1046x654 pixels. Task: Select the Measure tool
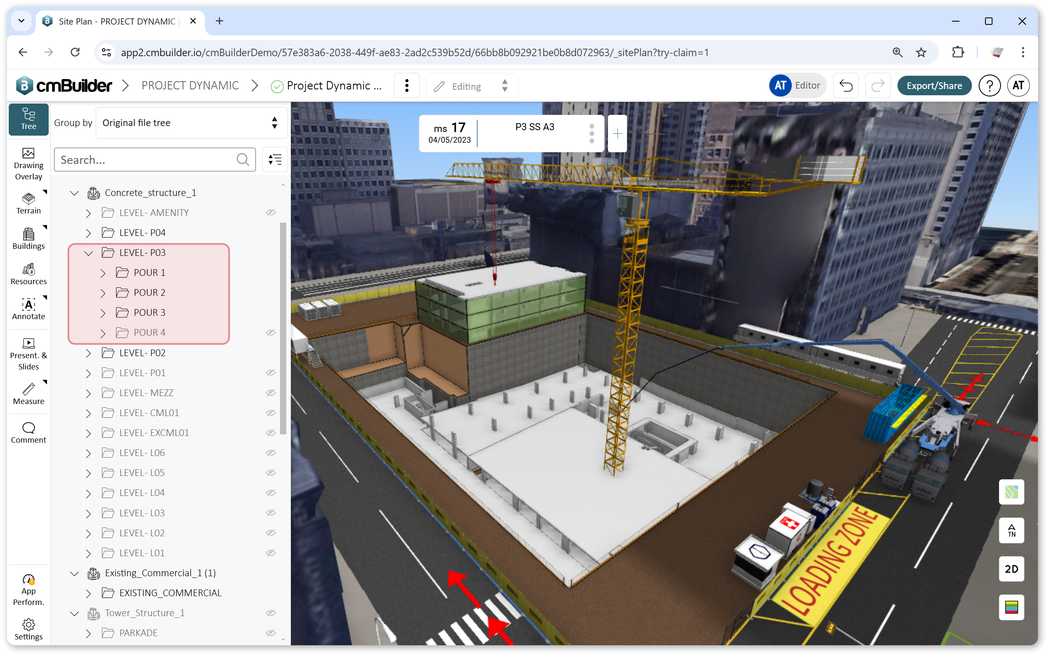[29, 394]
